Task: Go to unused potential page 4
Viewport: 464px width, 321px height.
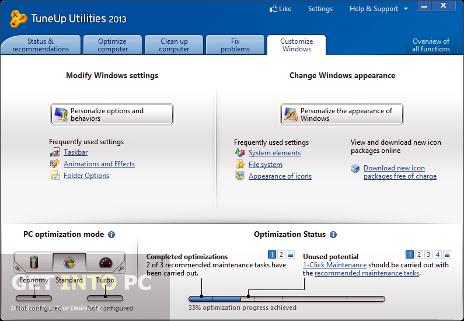Action: tap(438, 254)
